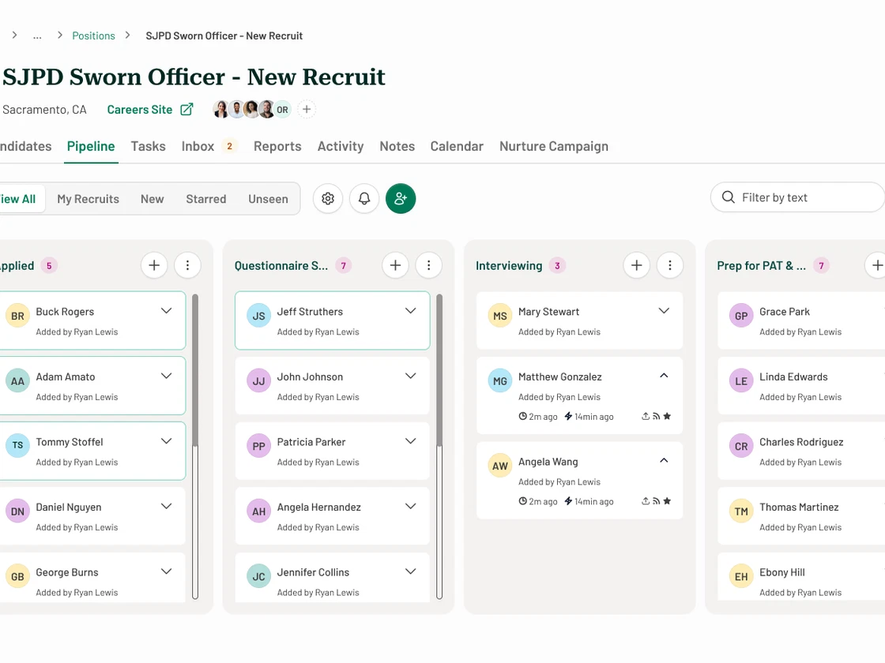
Task: Open Interviewing column three-dot menu
Action: [670, 266]
